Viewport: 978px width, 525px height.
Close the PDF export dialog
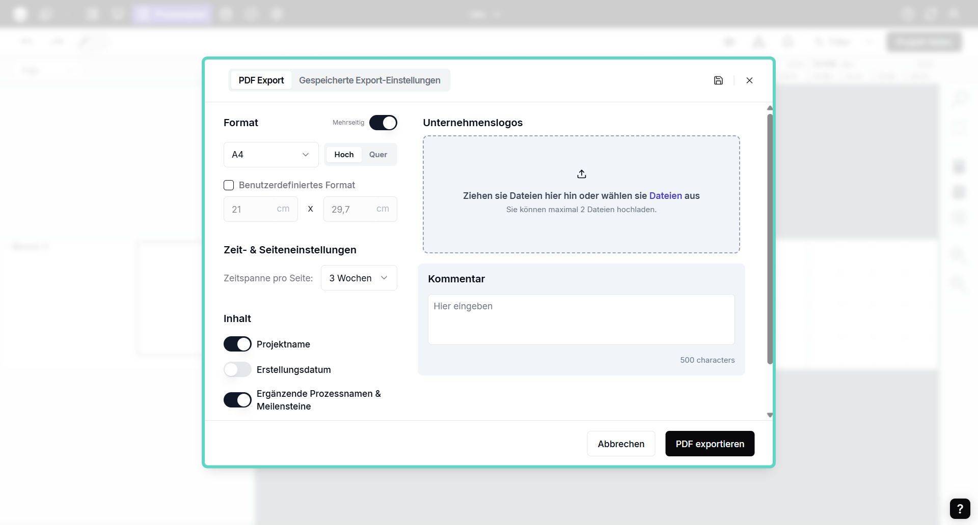(x=749, y=80)
